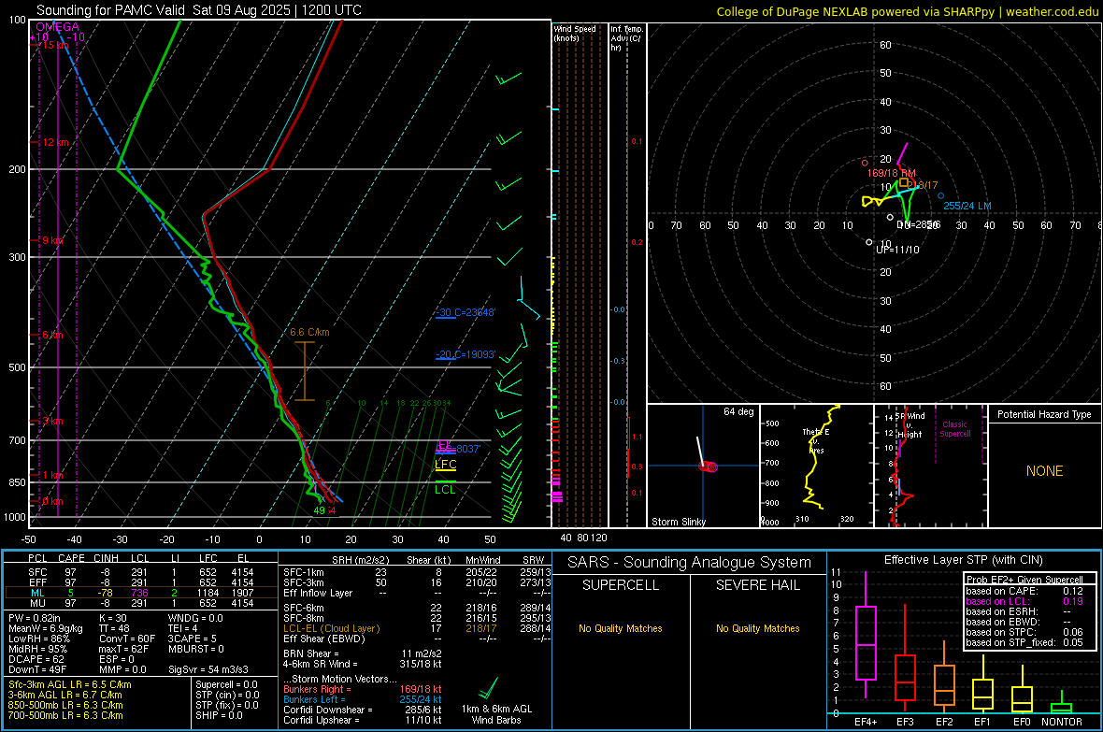Click the yellow LFC level label
The height and width of the screenshot is (732, 1103).
point(445,465)
